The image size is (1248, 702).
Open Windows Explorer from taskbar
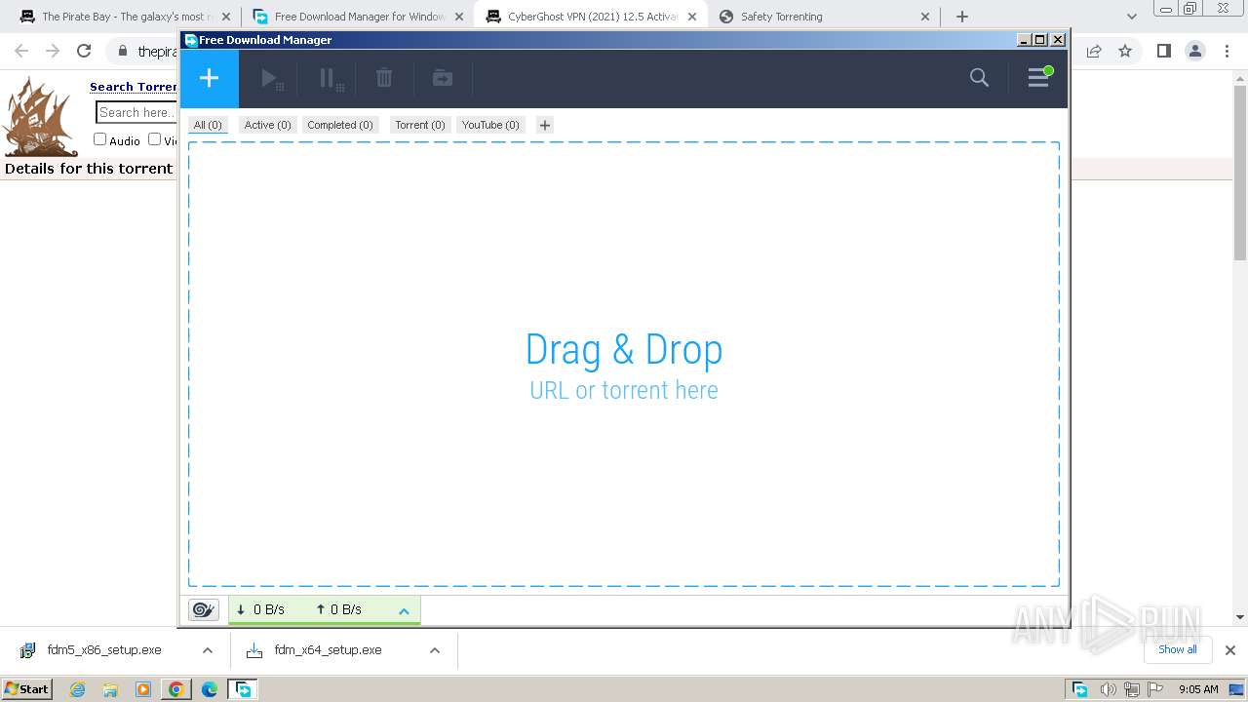click(x=110, y=689)
